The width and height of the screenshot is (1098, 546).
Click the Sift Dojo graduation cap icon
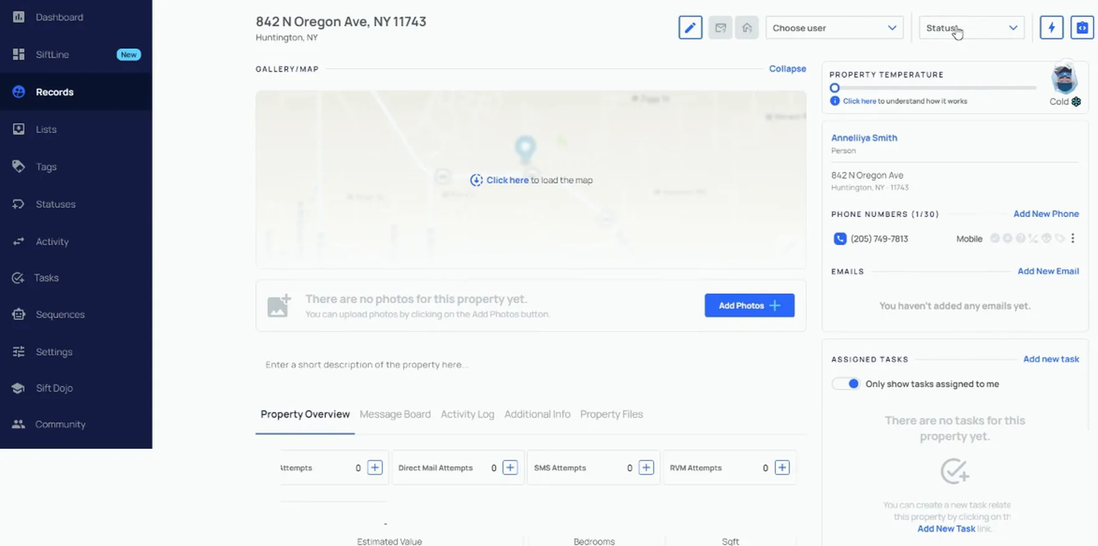click(18, 388)
